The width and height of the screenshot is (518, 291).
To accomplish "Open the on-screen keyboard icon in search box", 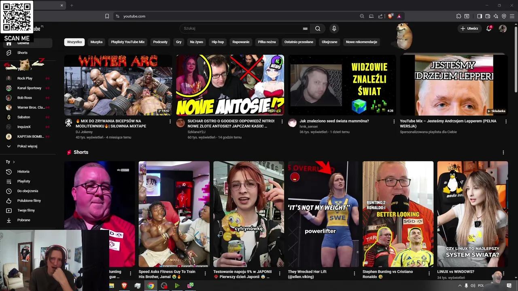I will pos(305,29).
